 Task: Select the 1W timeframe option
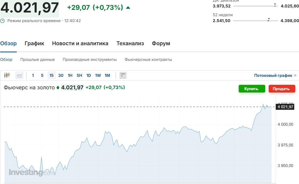pyautogui.click(x=98, y=75)
